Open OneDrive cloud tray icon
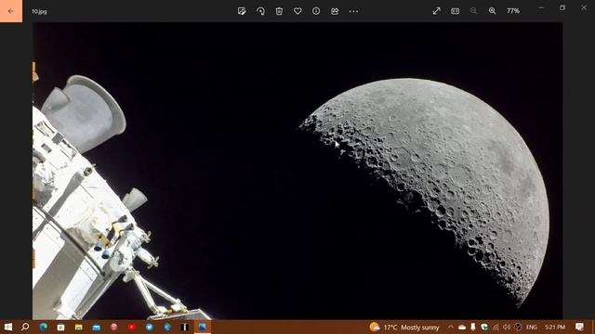The width and height of the screenshot is (595, 334). [x=462, y=327]
